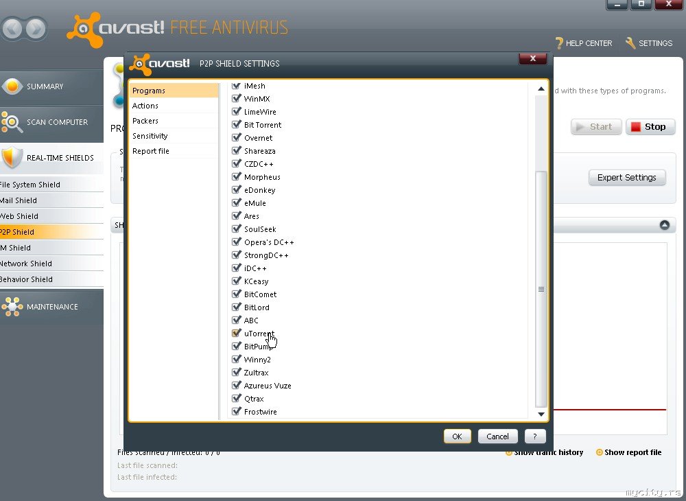
Task: Toggle the Ares checkbox
Action: 237,215
